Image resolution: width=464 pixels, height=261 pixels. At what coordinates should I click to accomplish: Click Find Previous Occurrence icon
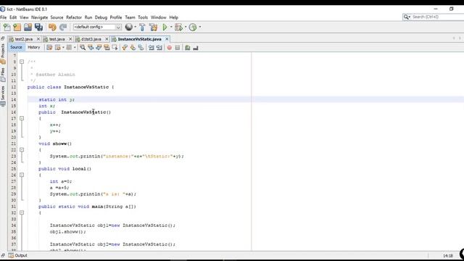point(91,47)
